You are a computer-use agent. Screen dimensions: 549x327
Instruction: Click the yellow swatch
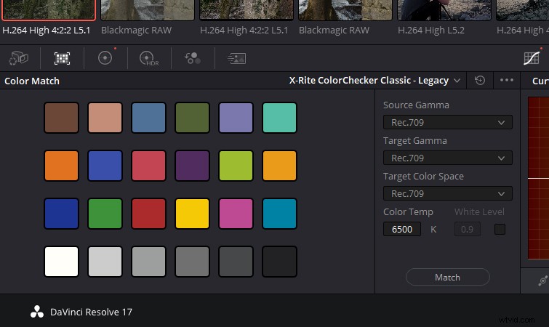coord(192,214)
